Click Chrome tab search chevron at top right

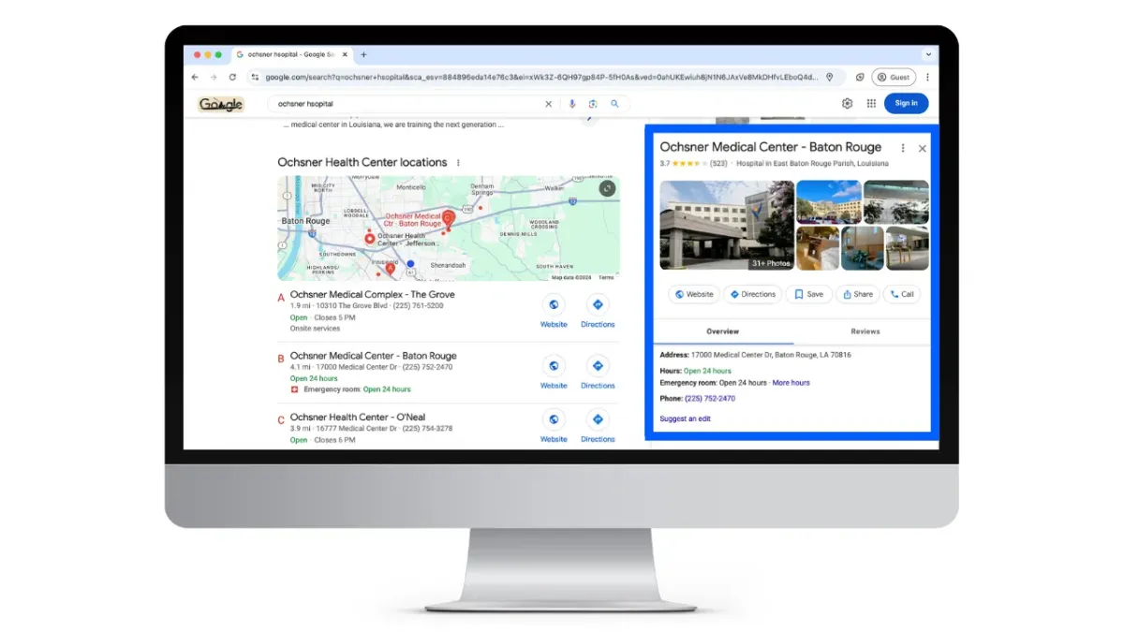[x=928, y=54]
